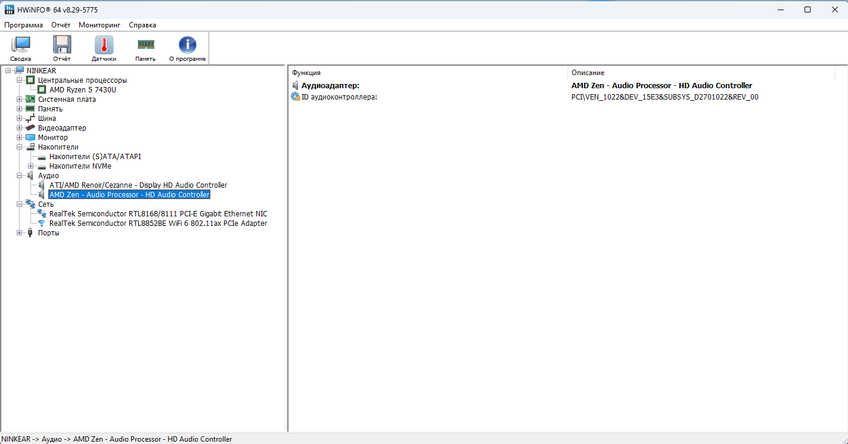Collapse the Накопители branch

20,147
